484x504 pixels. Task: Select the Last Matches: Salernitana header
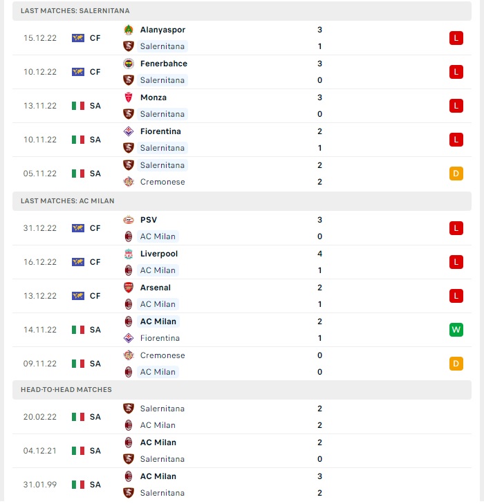(x=242, y=11)
